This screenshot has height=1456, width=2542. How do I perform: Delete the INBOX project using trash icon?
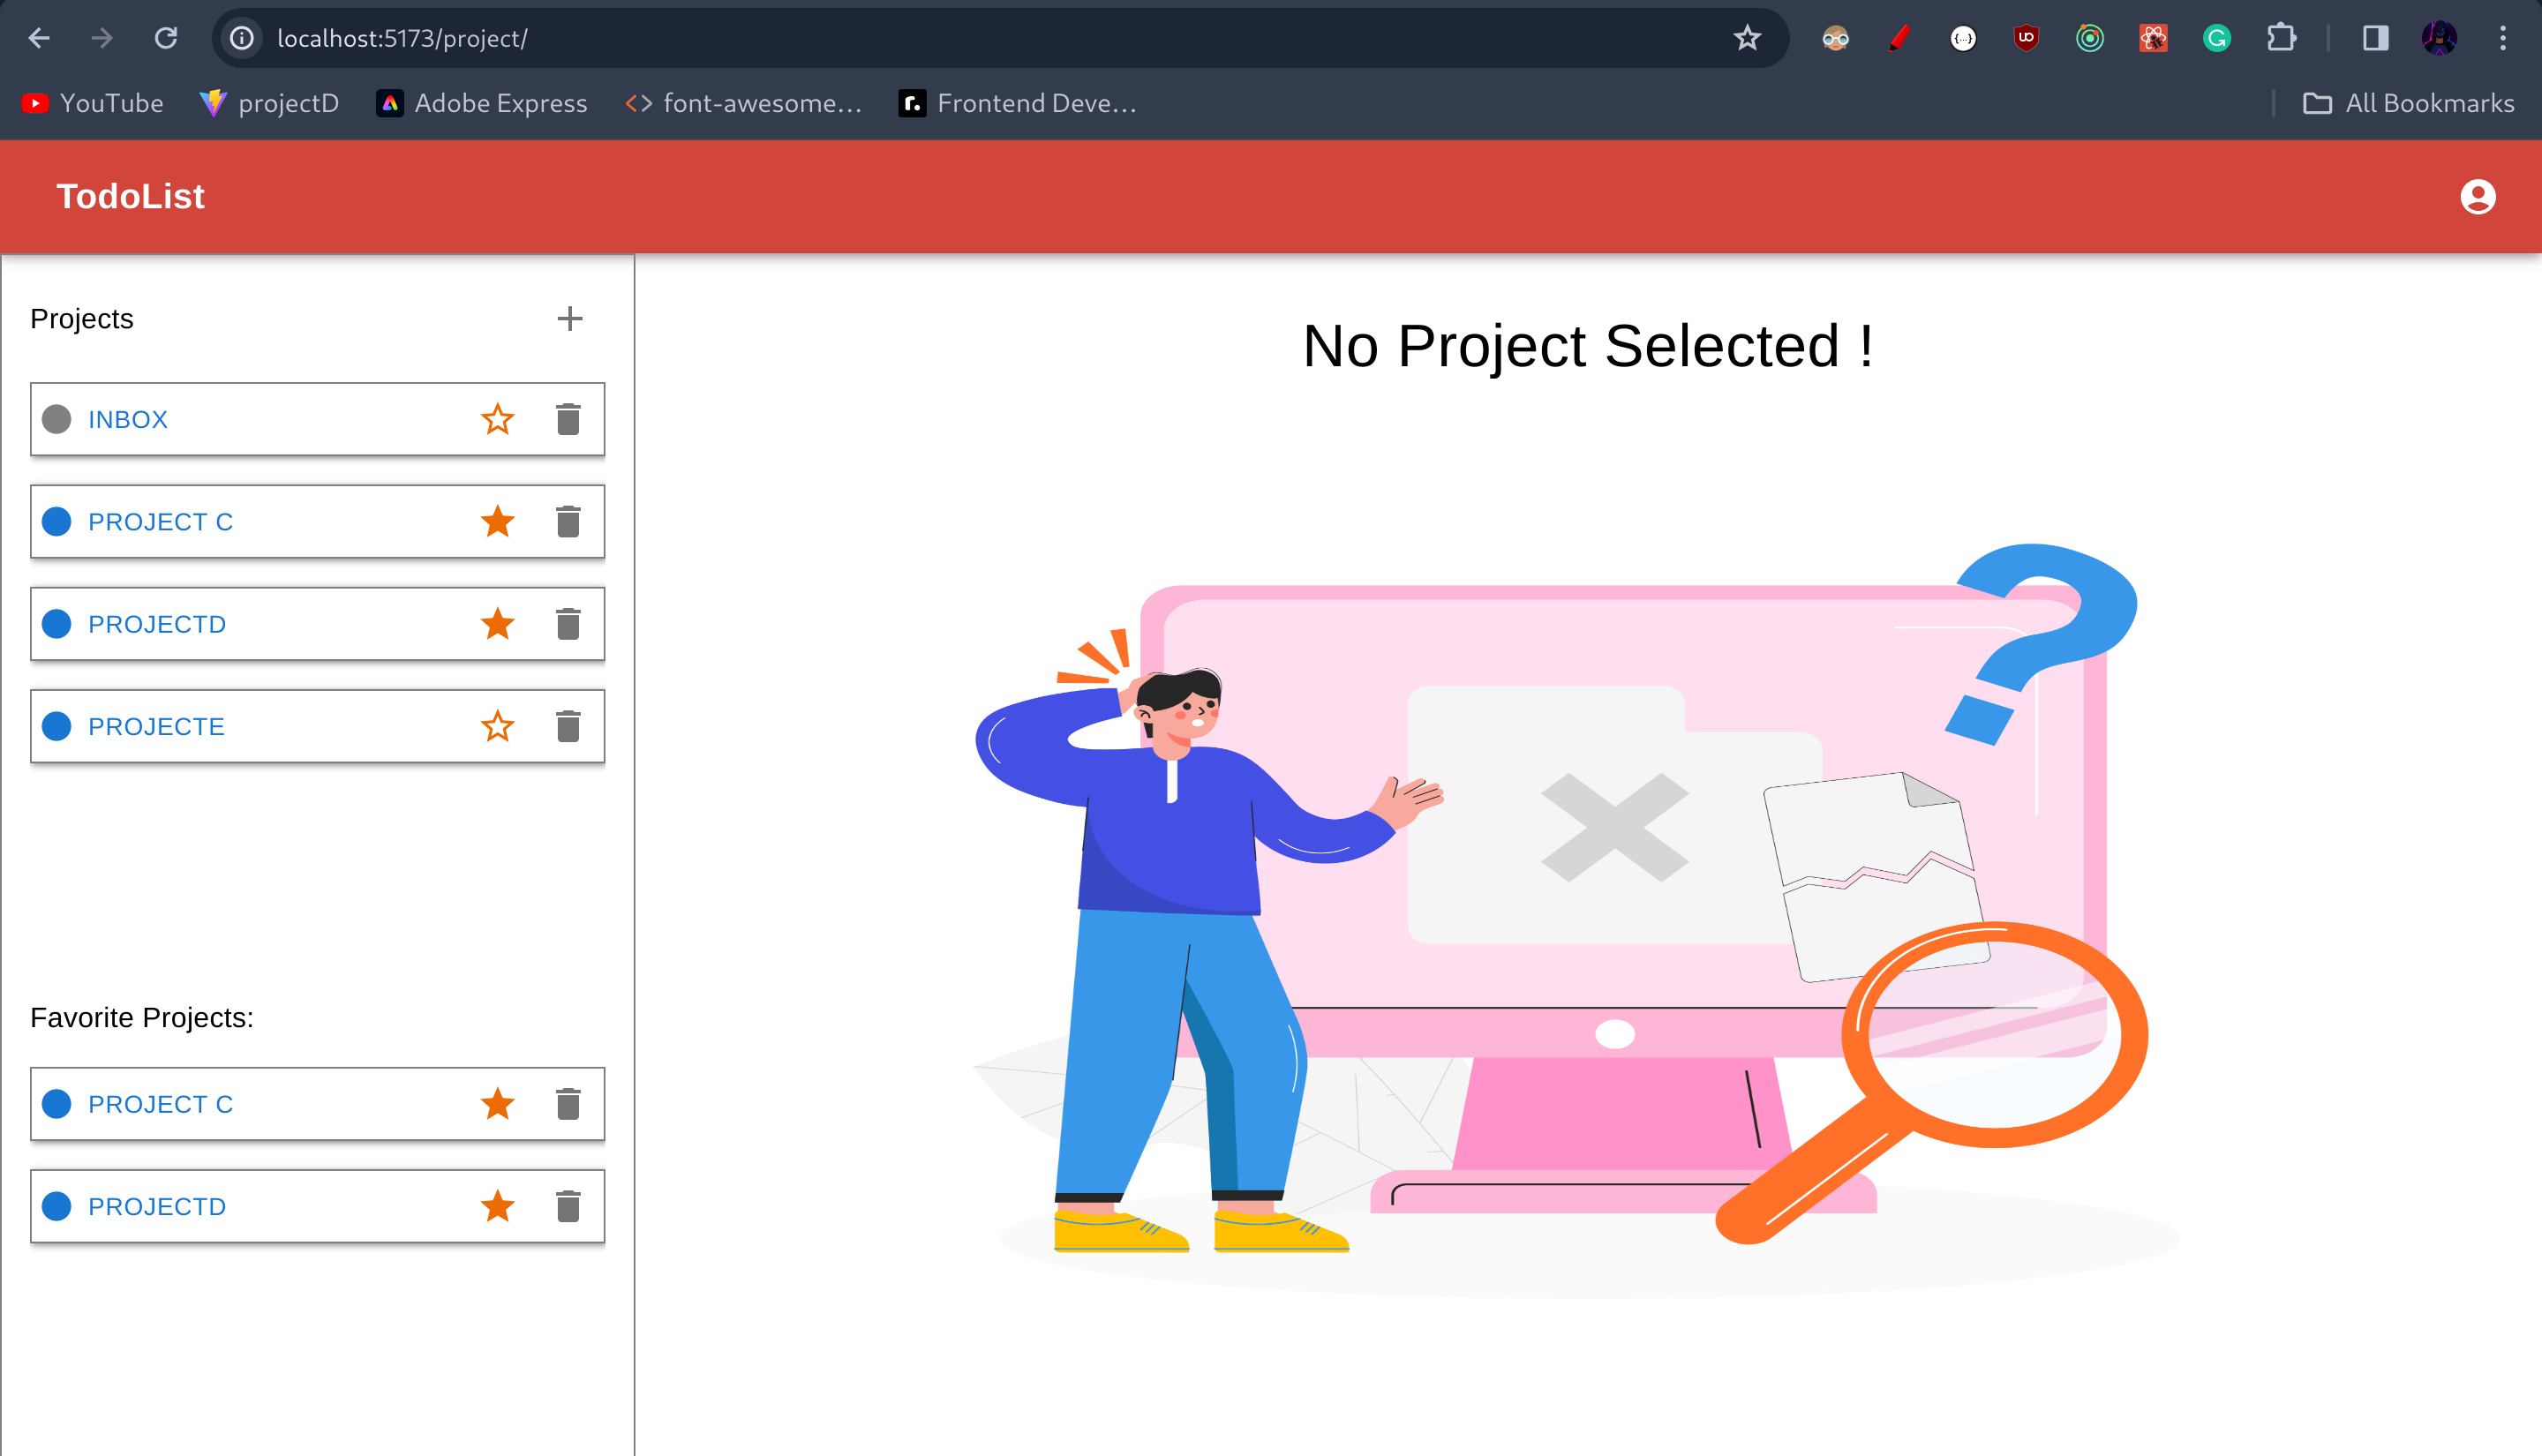click(568, 419)
